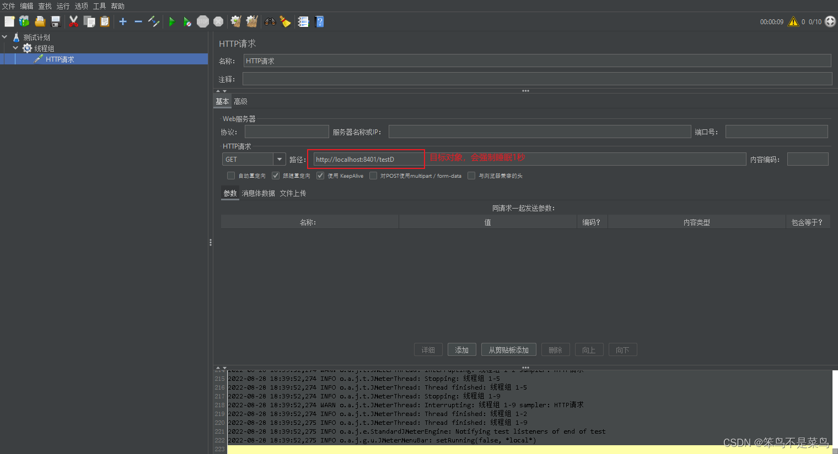
Task: Switch to the 高级 tab
Action: click(x=240, y=101)
